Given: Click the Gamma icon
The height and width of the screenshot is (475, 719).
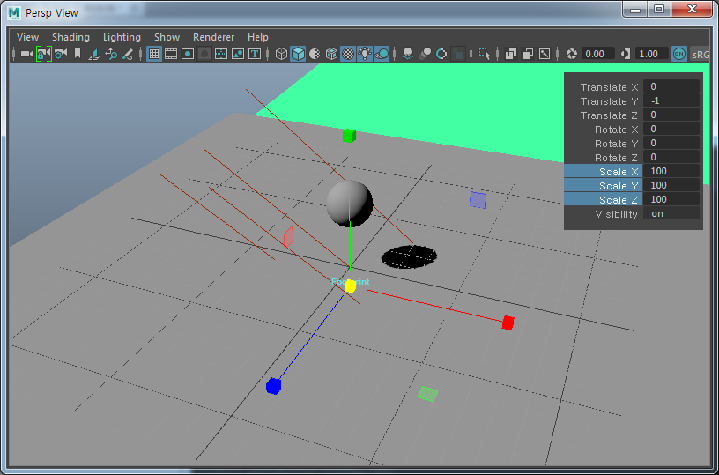Looking at the screenshot, I should coord(626,54).
